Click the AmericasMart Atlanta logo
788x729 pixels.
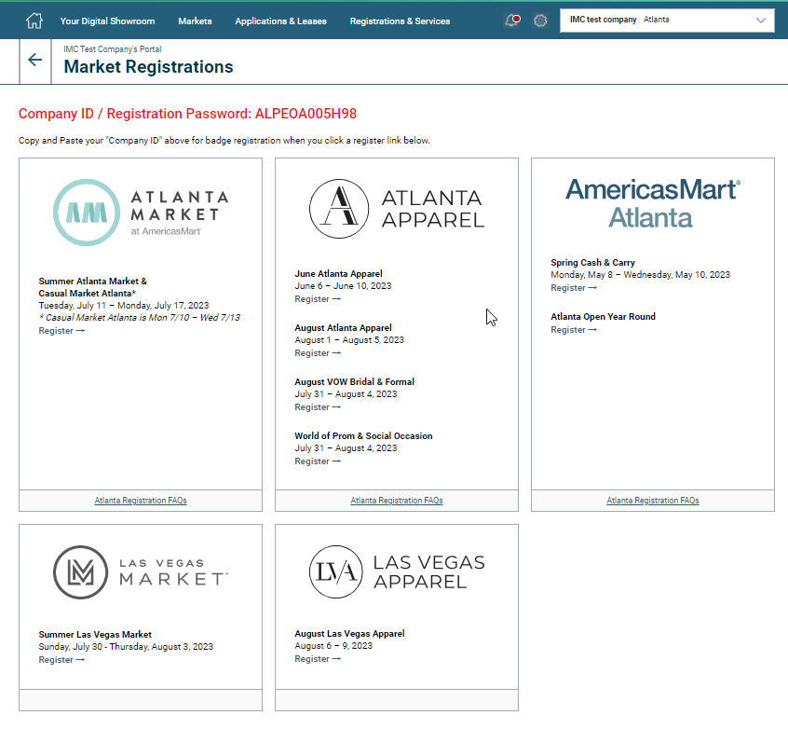[x=652, y=203]
